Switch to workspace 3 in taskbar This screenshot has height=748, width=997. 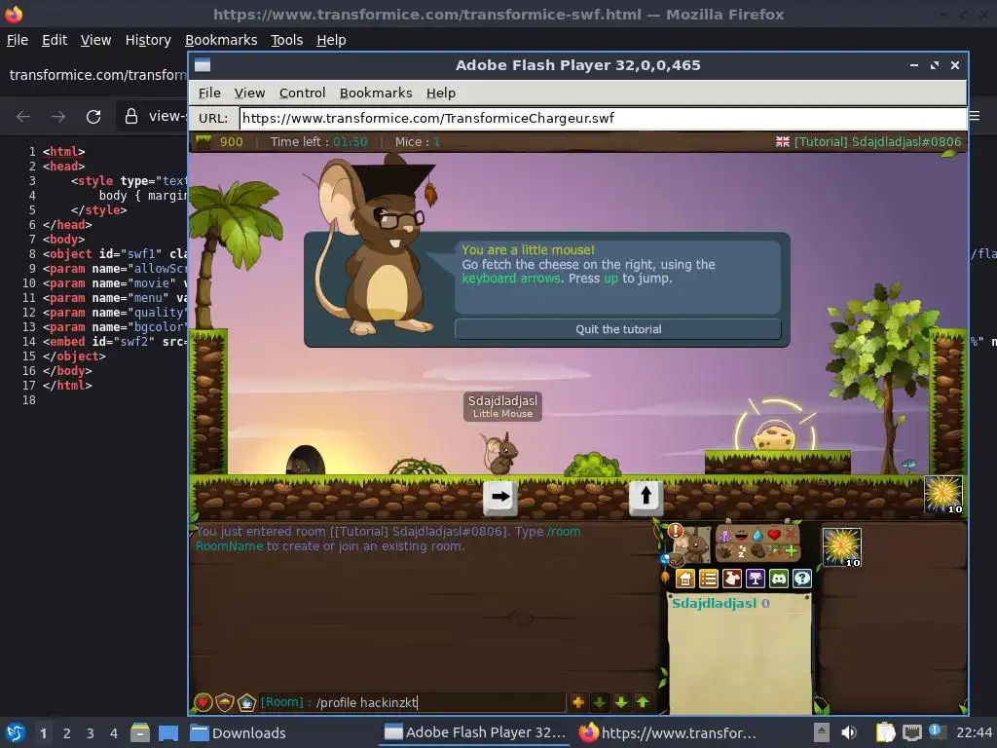coord(91,733)
